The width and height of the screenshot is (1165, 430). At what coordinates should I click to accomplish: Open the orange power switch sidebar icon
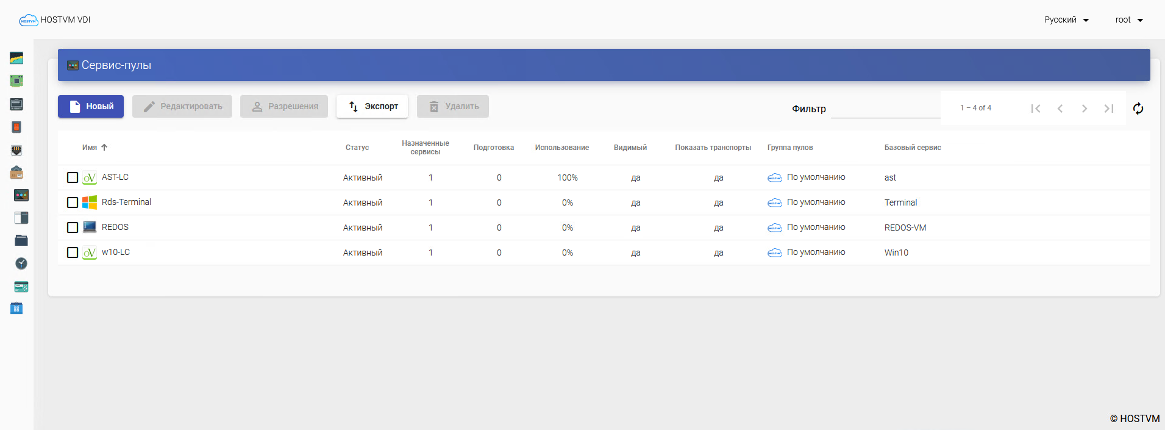pyautogui.click(x=16, y=127)
